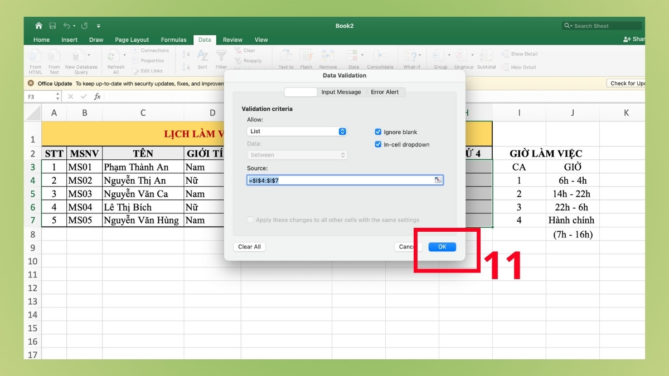The image size is (669, 376).
Task: Uncheck the Ignore blank checkbox
Action: (378, 132)
